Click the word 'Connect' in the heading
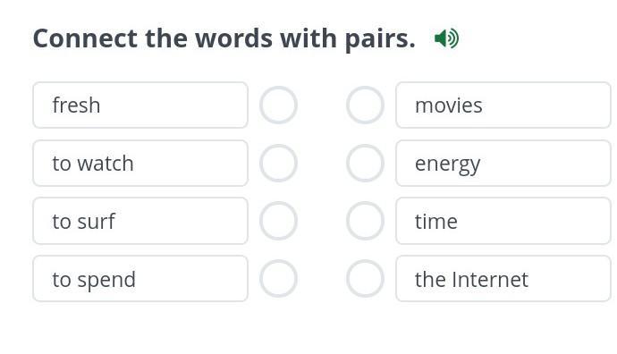617x354 pixels. click(85, 38)
